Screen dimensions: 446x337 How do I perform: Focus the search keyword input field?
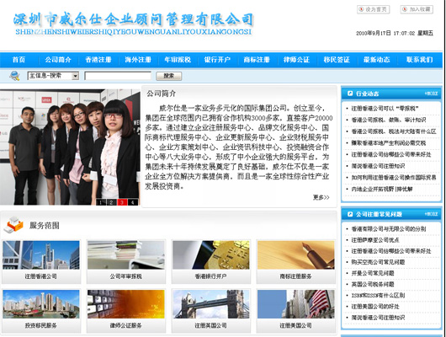coord(118,76)
